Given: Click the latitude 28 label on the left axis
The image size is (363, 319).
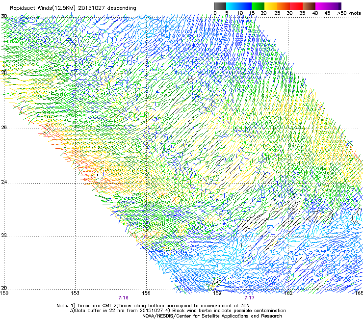Looking at the screenshot, I should 4,72.
